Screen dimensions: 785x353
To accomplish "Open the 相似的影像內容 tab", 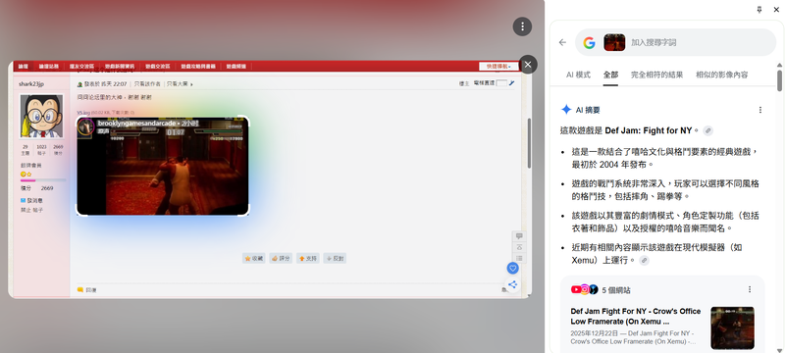I will coord(721,75).
